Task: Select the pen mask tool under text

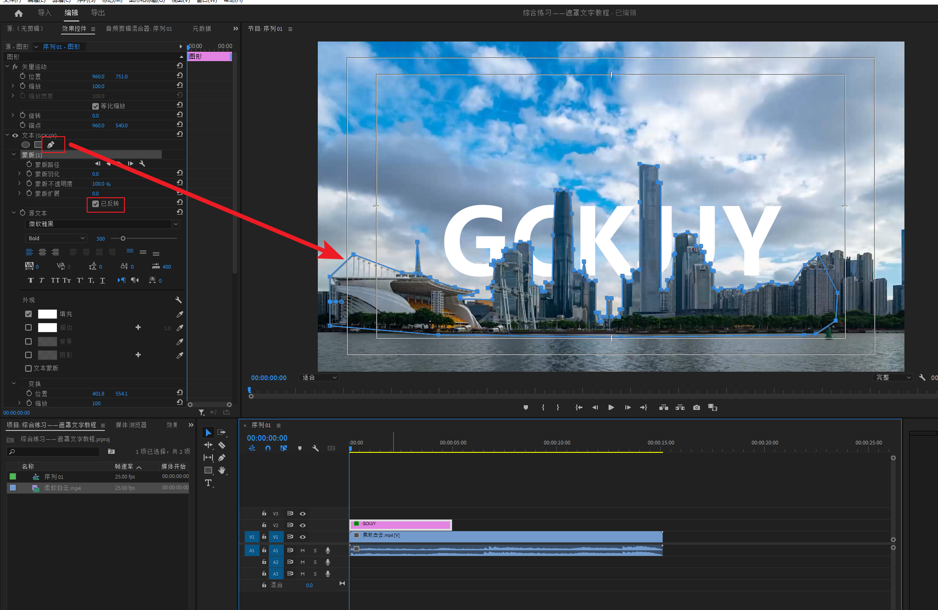Action: pos(51,145)
